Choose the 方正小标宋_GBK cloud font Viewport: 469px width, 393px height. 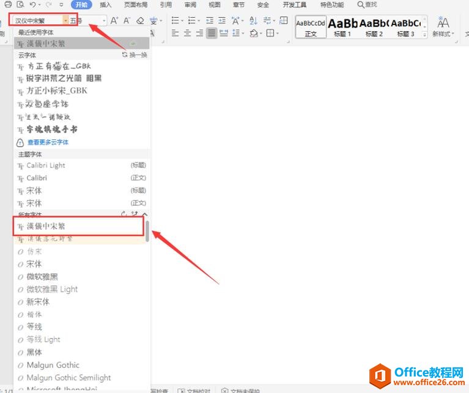81,91
